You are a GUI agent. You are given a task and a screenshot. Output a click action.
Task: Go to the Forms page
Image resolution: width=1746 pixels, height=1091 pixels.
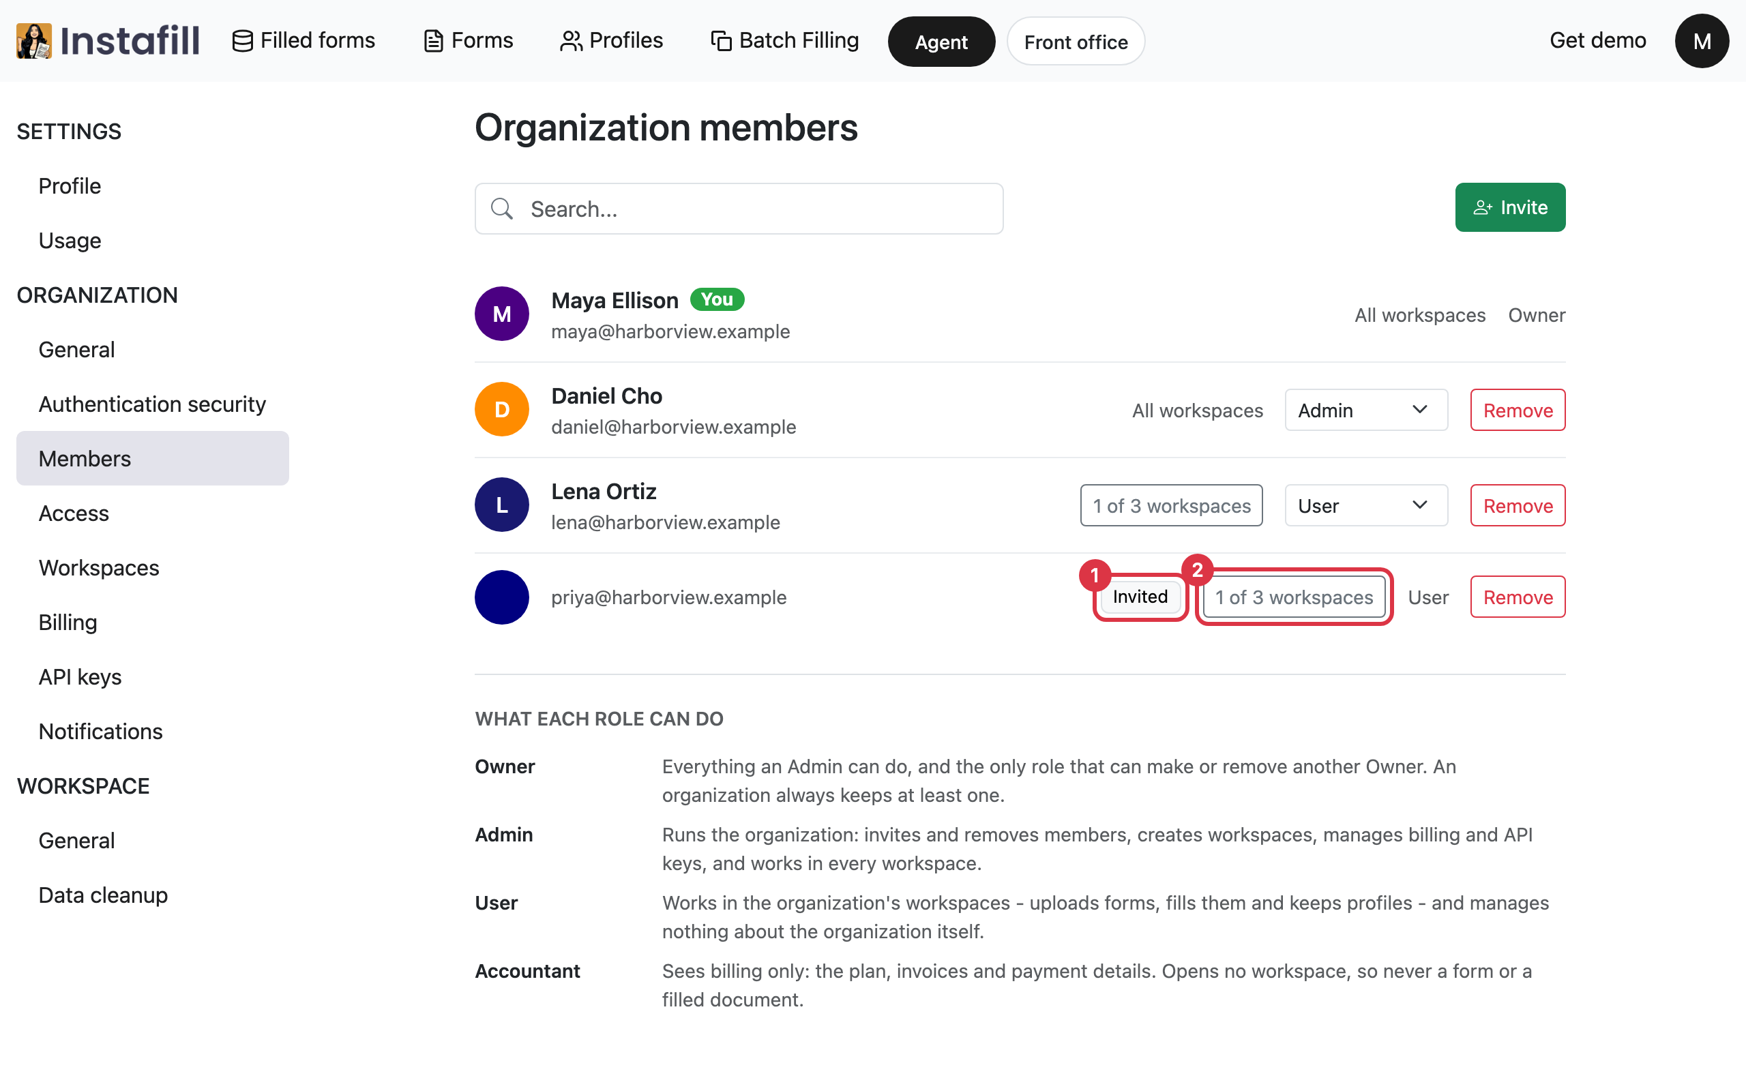(x=467, y=40)
